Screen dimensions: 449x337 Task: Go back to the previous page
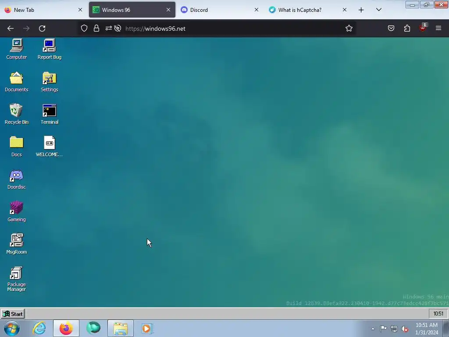pos(11,29)
